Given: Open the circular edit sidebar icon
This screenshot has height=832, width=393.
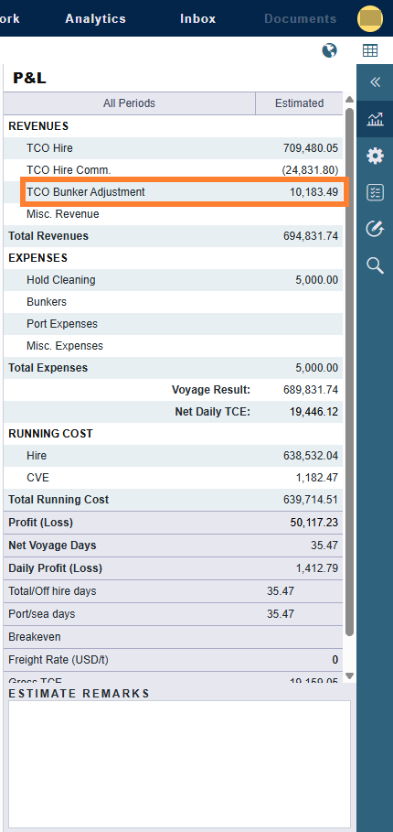Looking at the screenshot, I should click(375, 229).
